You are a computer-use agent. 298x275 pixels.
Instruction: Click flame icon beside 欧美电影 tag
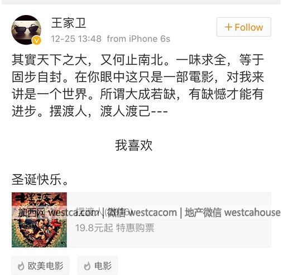point(21,266)
